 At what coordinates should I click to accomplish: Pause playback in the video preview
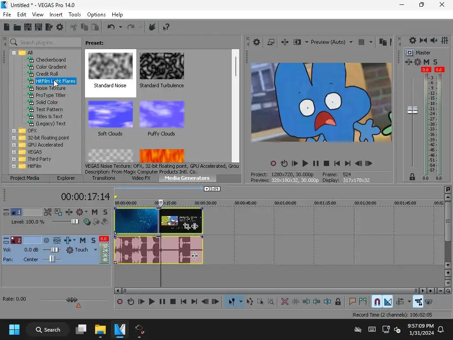pos(316,164)
